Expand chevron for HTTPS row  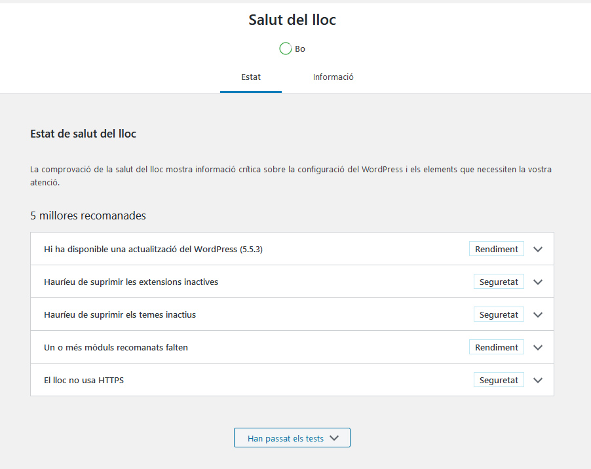coord(538,381)
